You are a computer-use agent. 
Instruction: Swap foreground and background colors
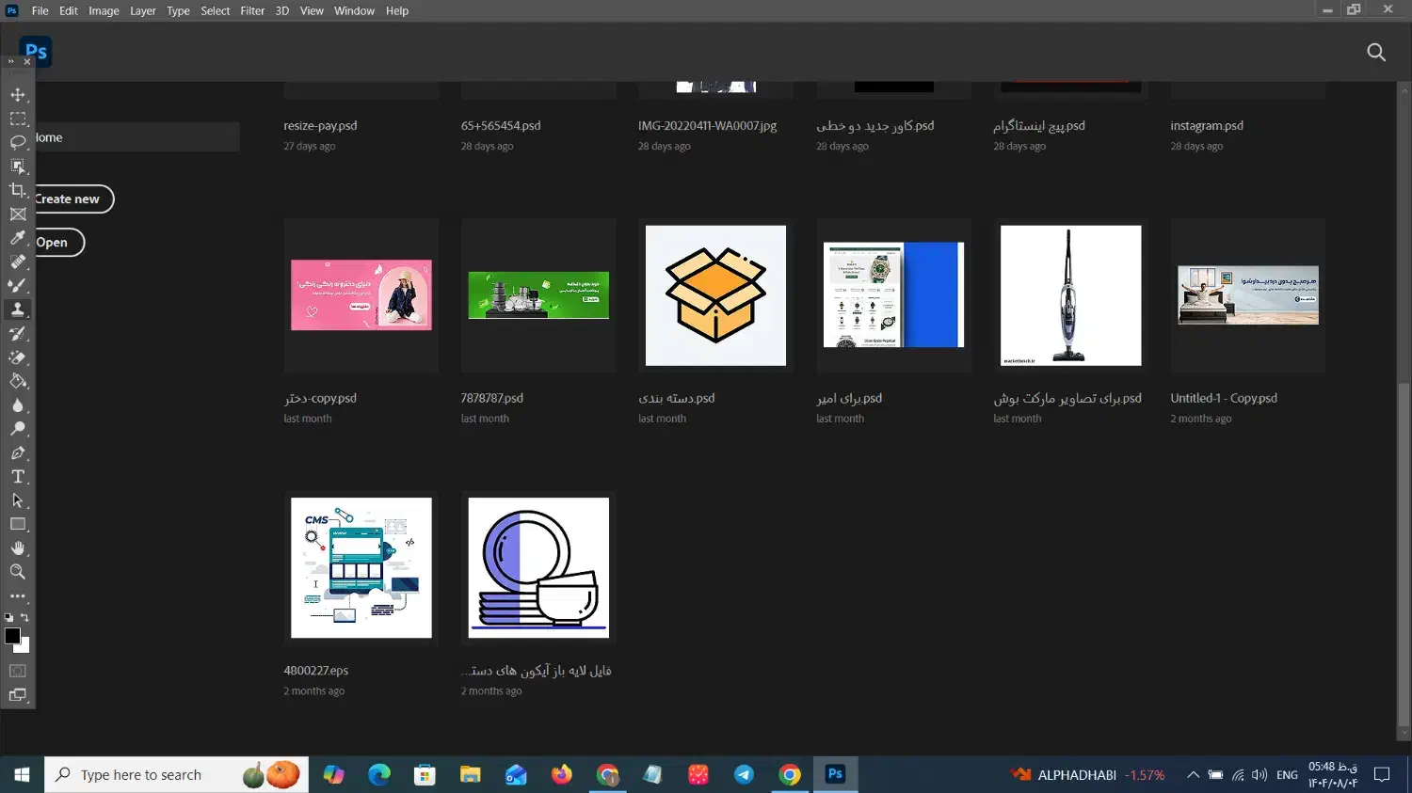click(24, 618)
